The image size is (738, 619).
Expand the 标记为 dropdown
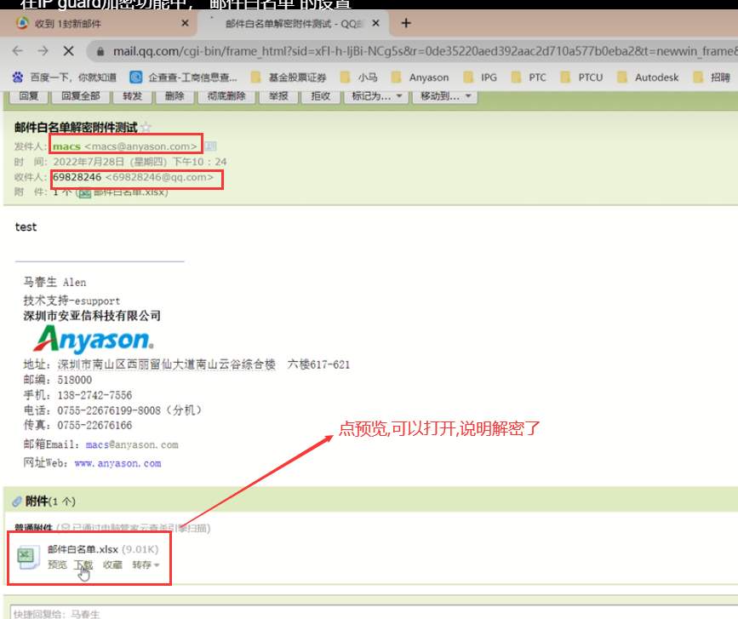pos(377,96)
